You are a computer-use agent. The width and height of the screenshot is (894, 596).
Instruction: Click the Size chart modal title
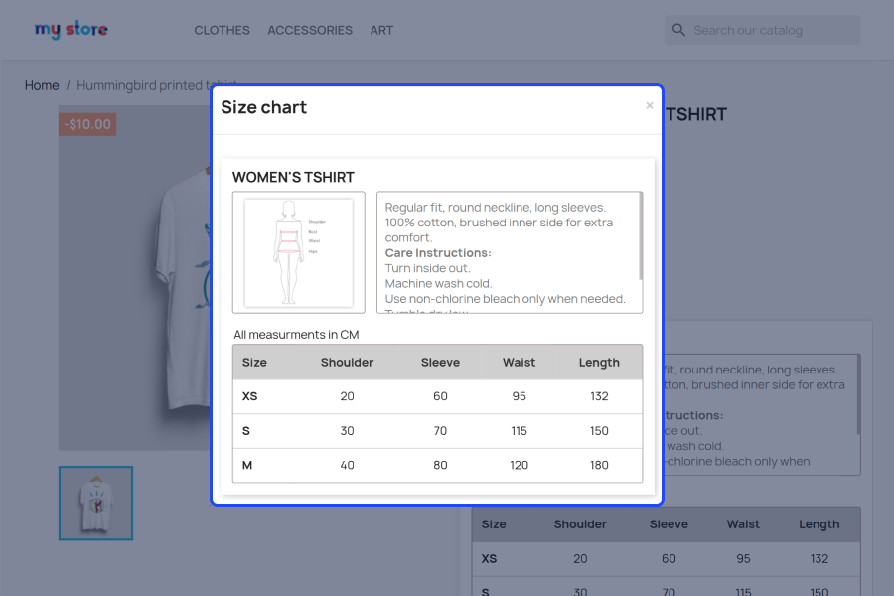264,107
